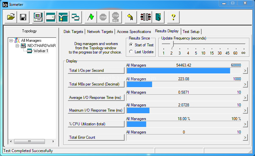Image resolution: width=255 pixels, height=156 pixels.
Task: Click Update Frequency slider thumb
Action: coord(172,45)
